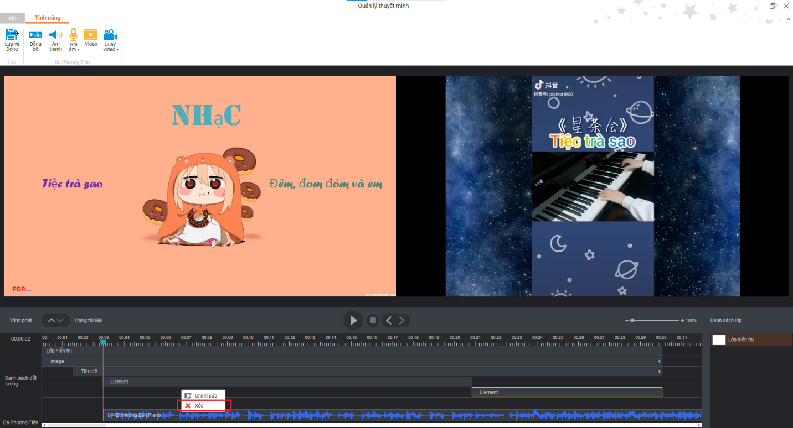Click the 00:20 mark on the time ruler
This screenshot has width=793, height=428.
click(x=455, y=337)
